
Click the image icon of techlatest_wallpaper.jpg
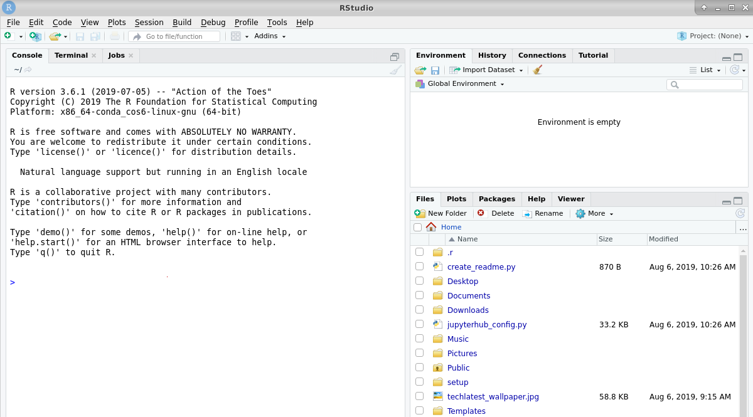438,396
